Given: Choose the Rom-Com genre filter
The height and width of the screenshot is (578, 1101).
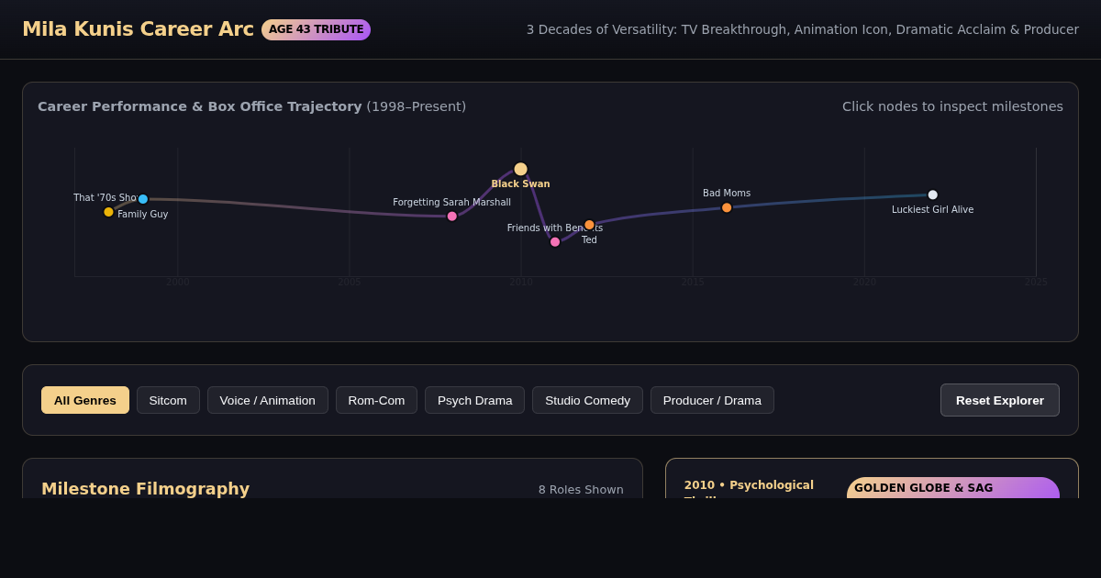Looking at the screenshot, I should click(x=376, y=400).
